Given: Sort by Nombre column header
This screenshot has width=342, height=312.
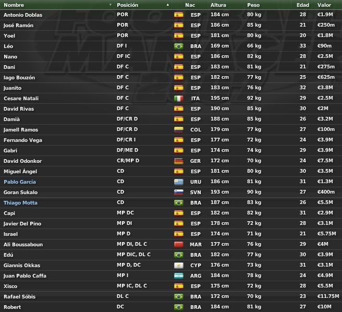Looking at the screenshot, I should 14,5.
